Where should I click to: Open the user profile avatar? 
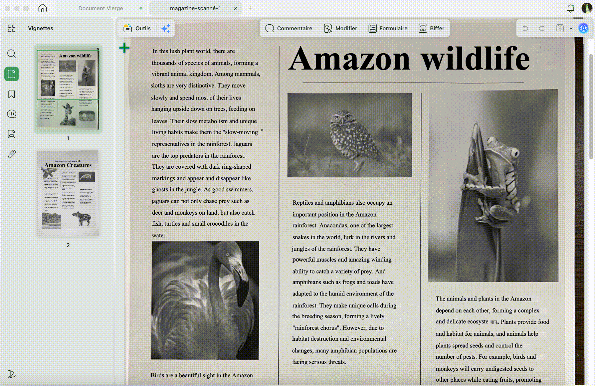click(x=586, y=8)
